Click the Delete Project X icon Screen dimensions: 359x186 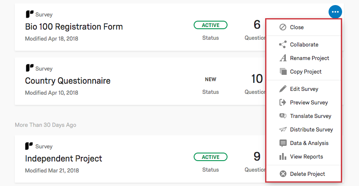pos(283,174)
